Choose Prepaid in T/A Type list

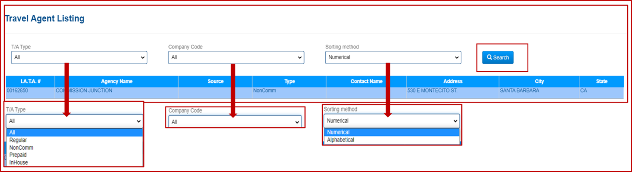pyautogui.click(x=18, y=155)
